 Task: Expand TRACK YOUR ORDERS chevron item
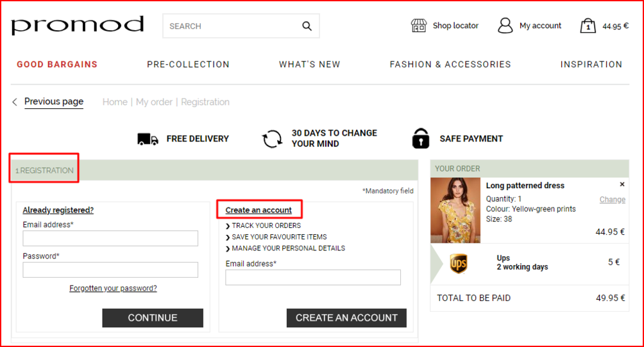pyautogui.click(x=263, y=225)
